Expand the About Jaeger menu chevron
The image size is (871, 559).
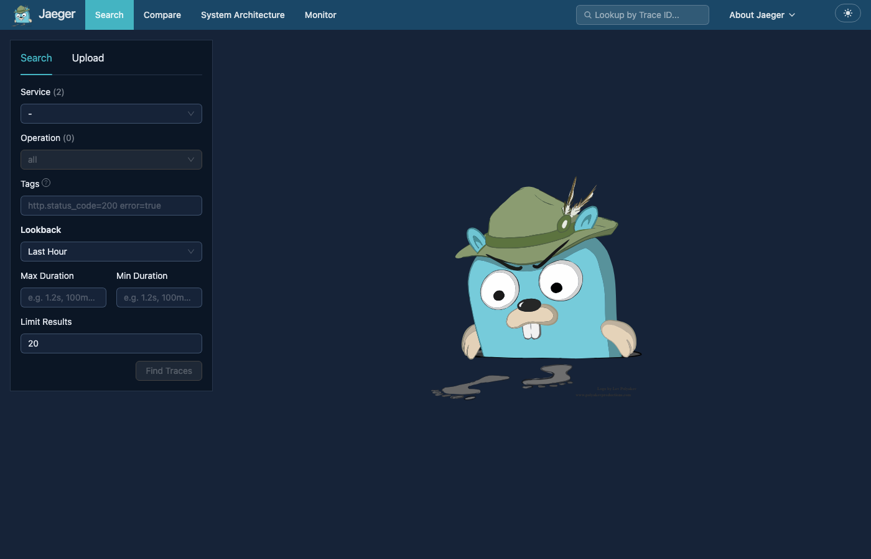click(x=792, y=15)
